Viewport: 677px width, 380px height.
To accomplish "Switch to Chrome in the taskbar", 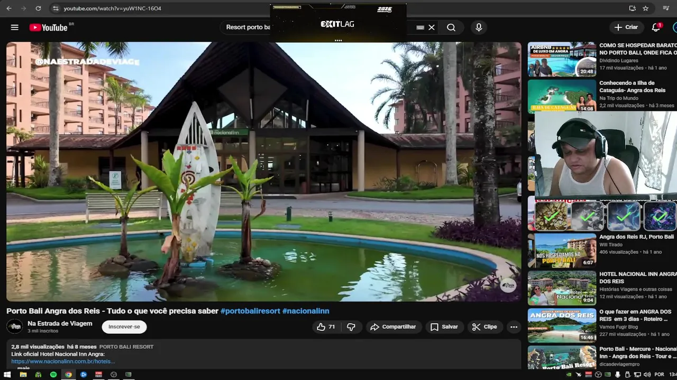I will 68,375.
